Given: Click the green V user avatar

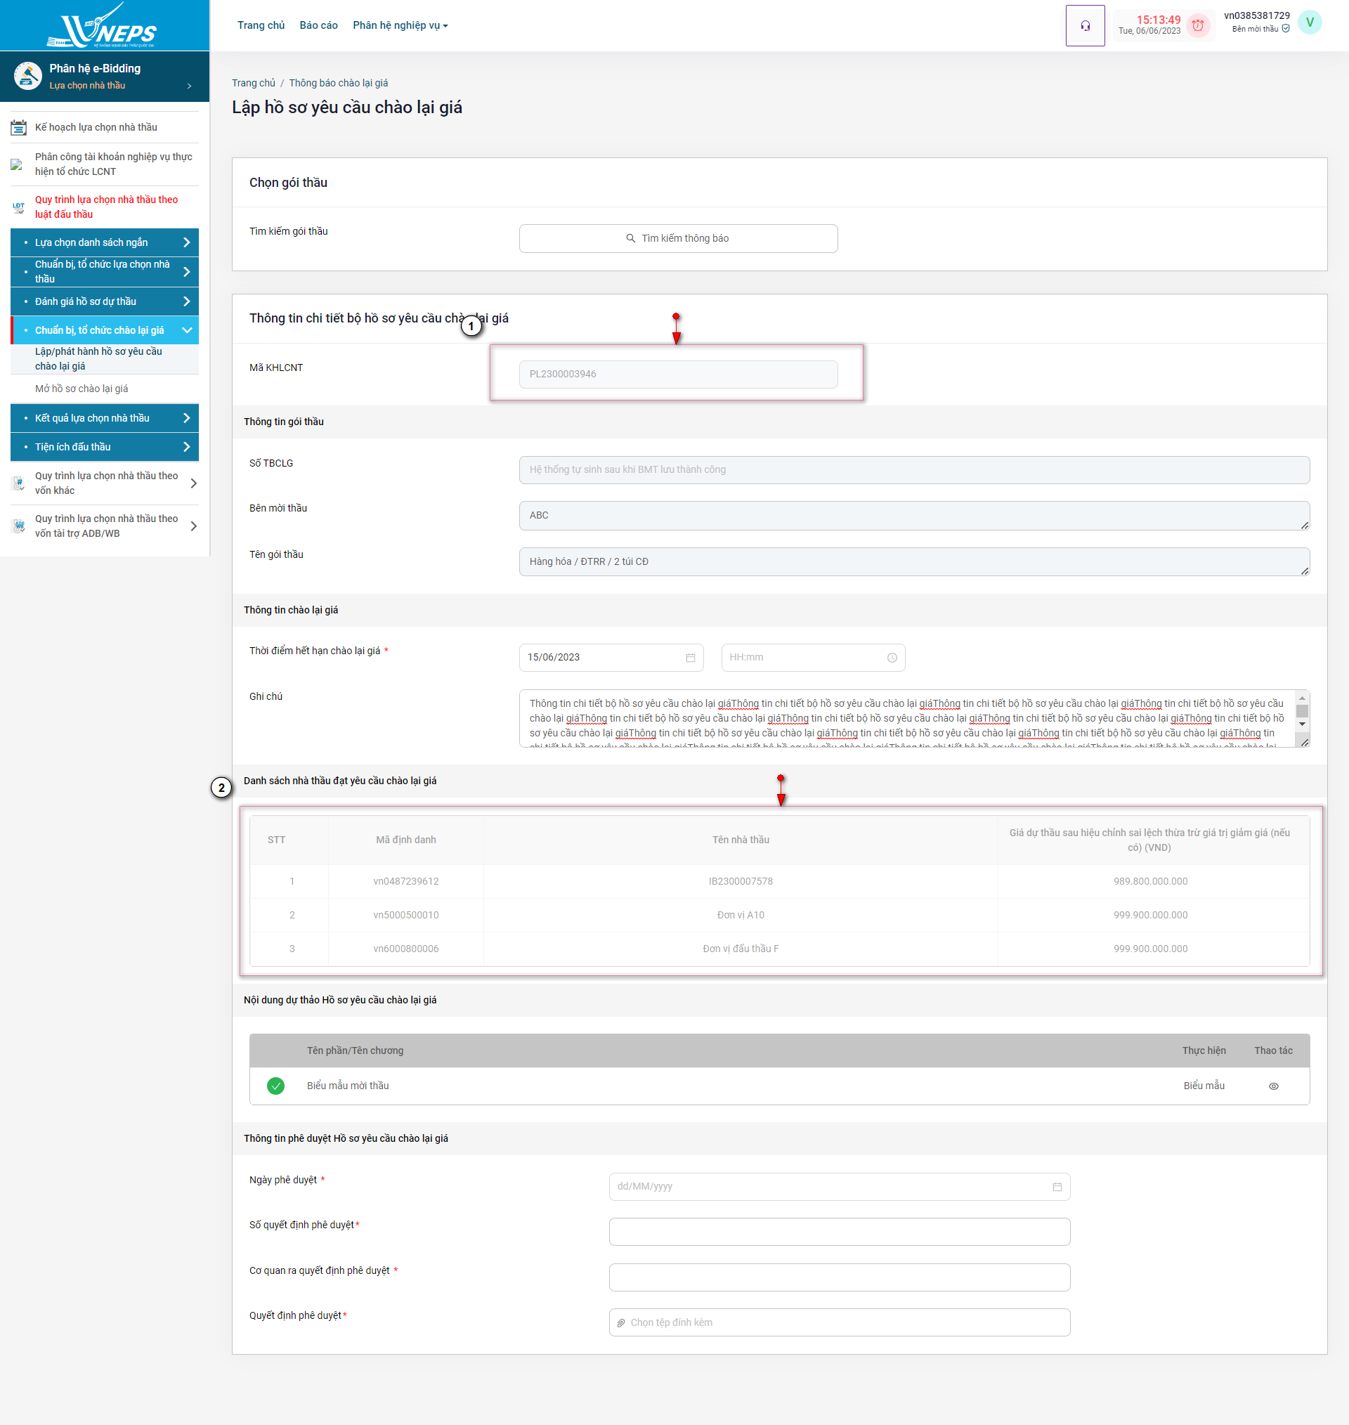Looking at the screenshot, I should (1310, 22).
